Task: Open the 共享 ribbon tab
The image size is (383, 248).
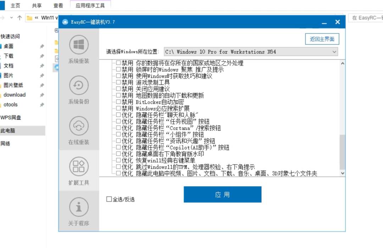Action: click(37, 5)
